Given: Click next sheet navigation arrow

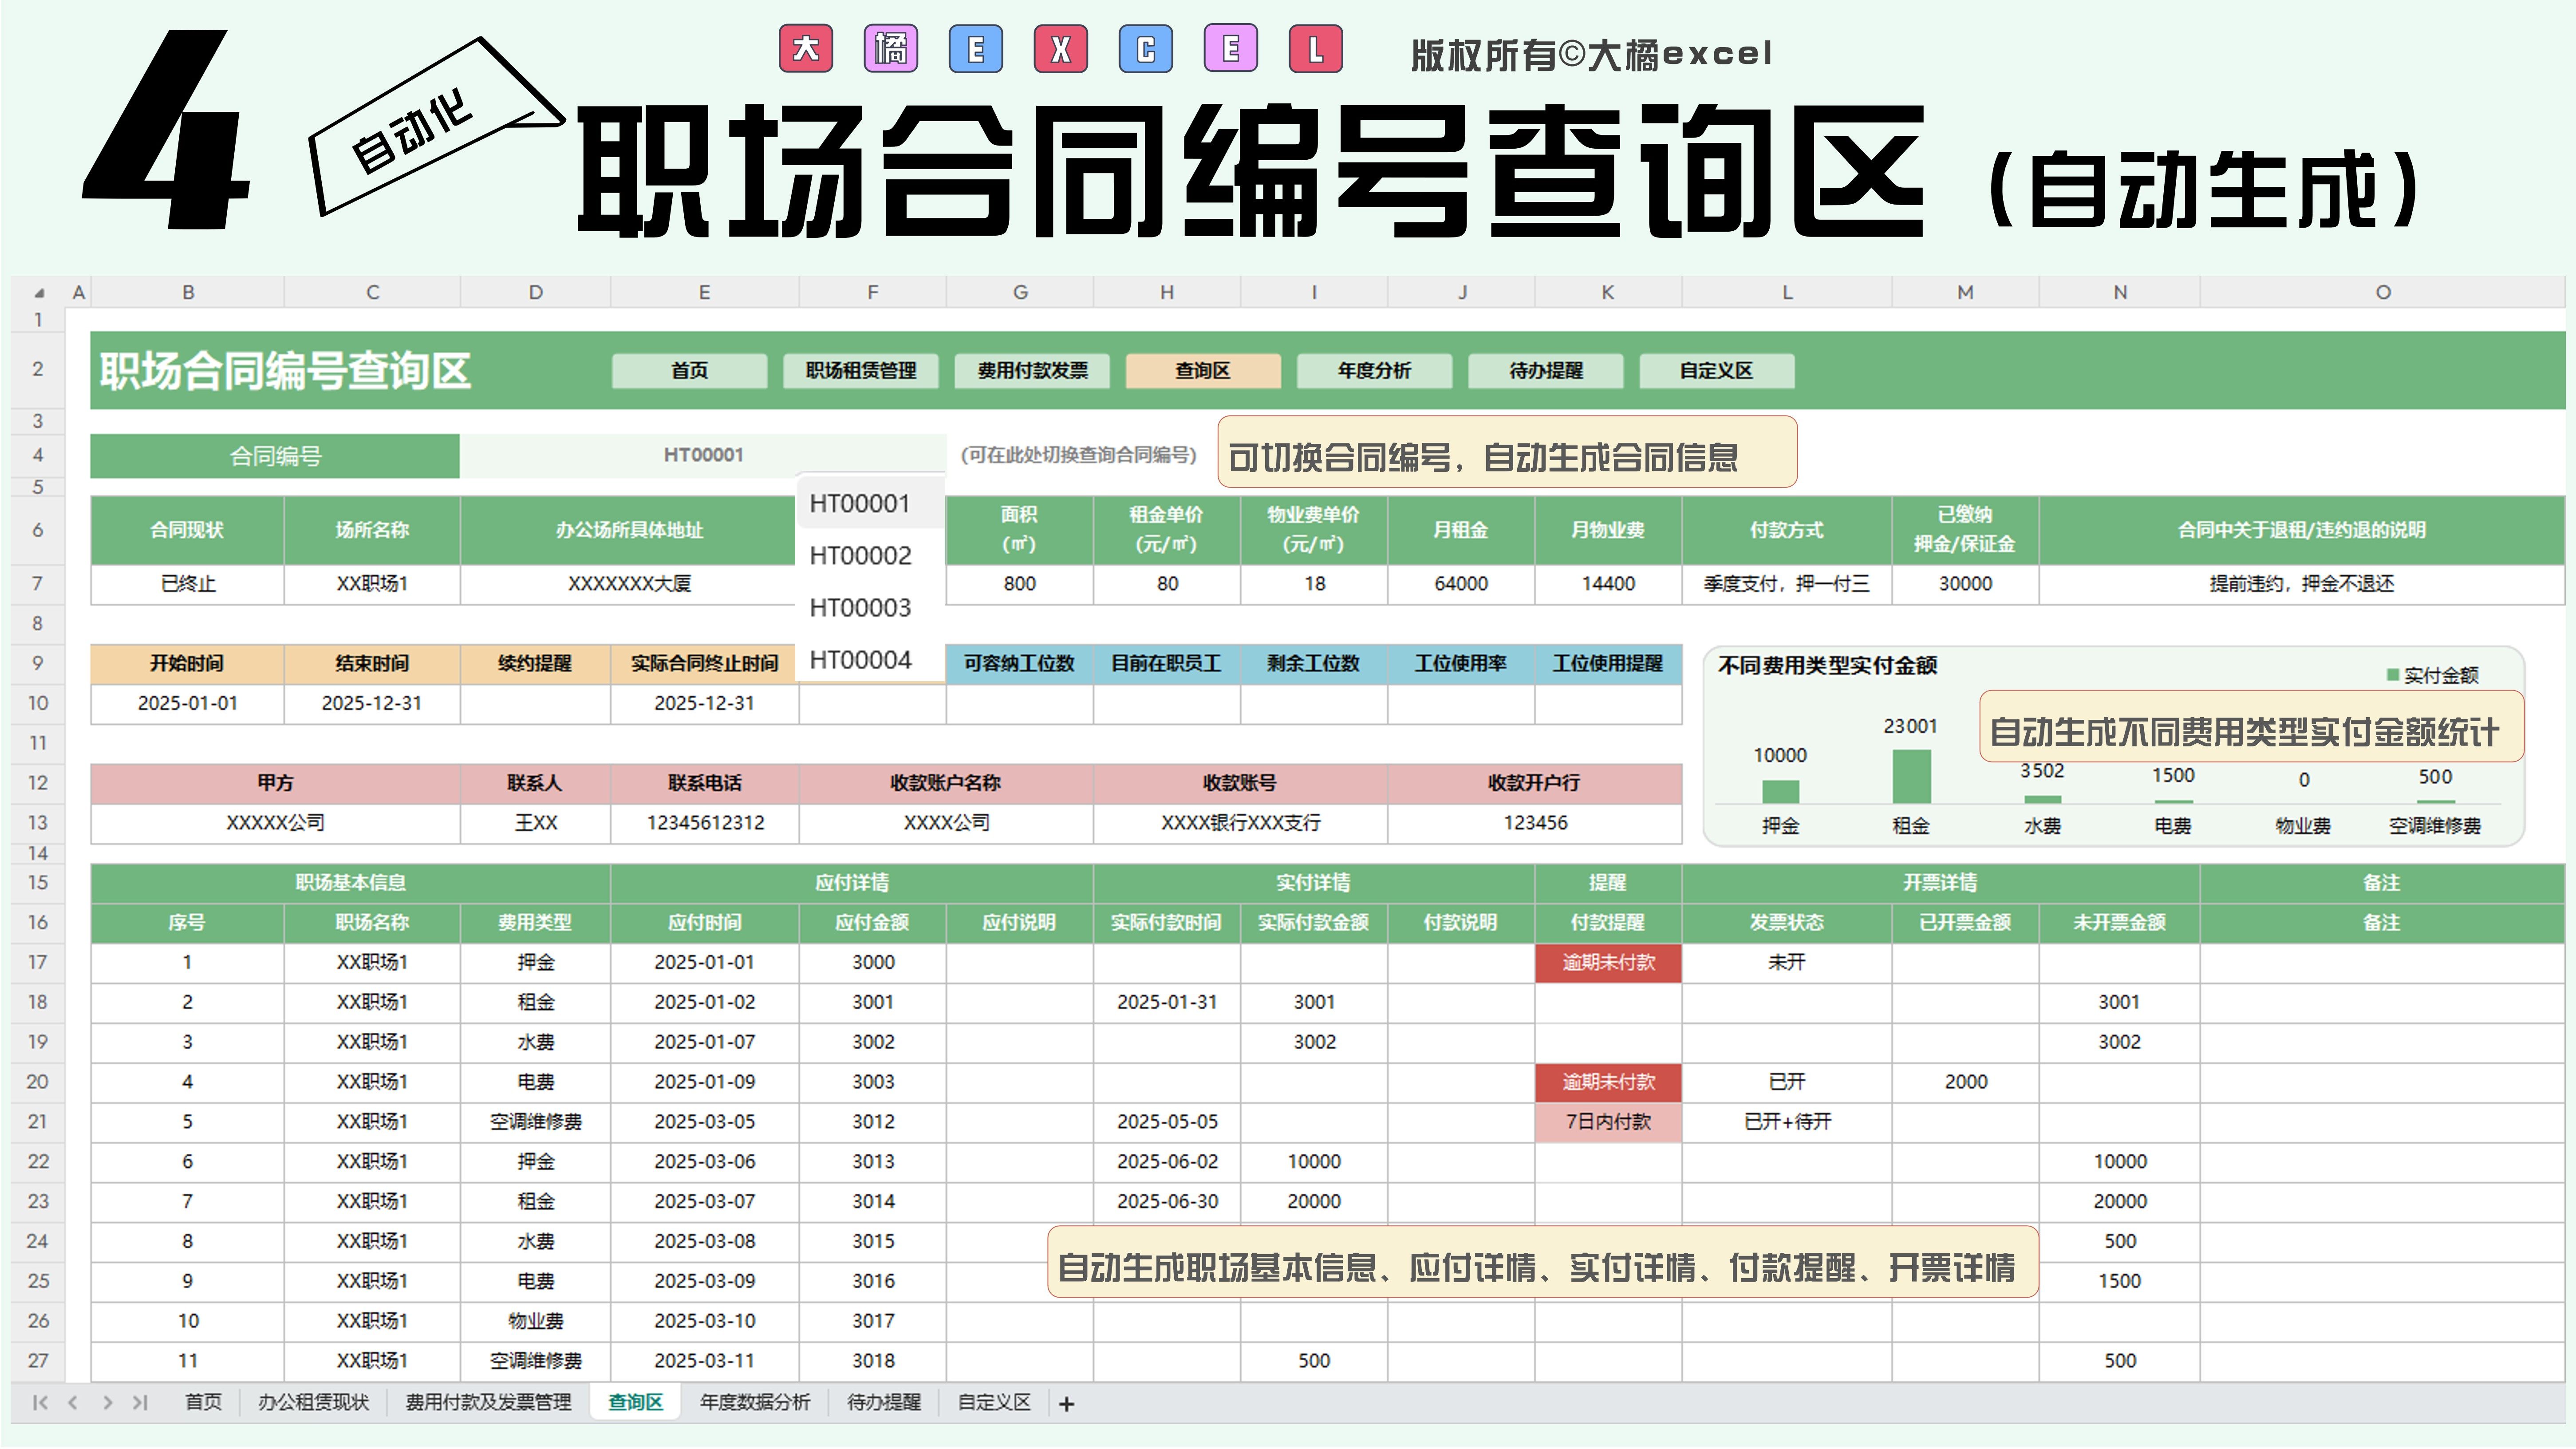Looking at the screenshot, I should click(107, 1403).
